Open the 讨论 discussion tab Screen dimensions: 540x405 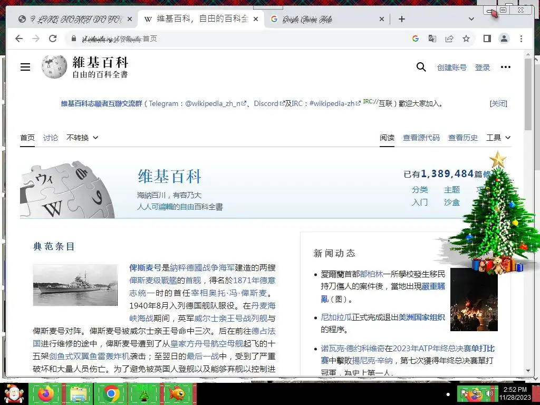pos(50,138)
